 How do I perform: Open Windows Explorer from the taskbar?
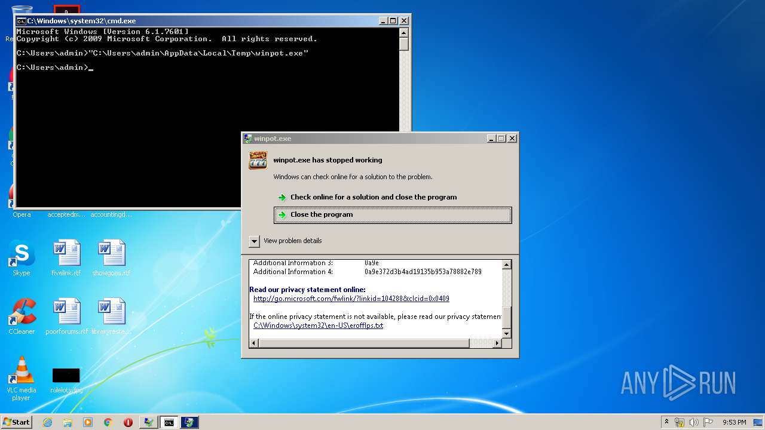click(68, 422)
